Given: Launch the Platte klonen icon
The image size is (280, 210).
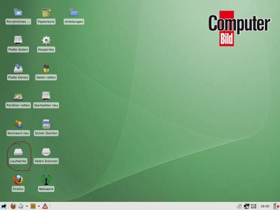Looking at the screenshot, I should pyautogui.click(x=18, y=68).
